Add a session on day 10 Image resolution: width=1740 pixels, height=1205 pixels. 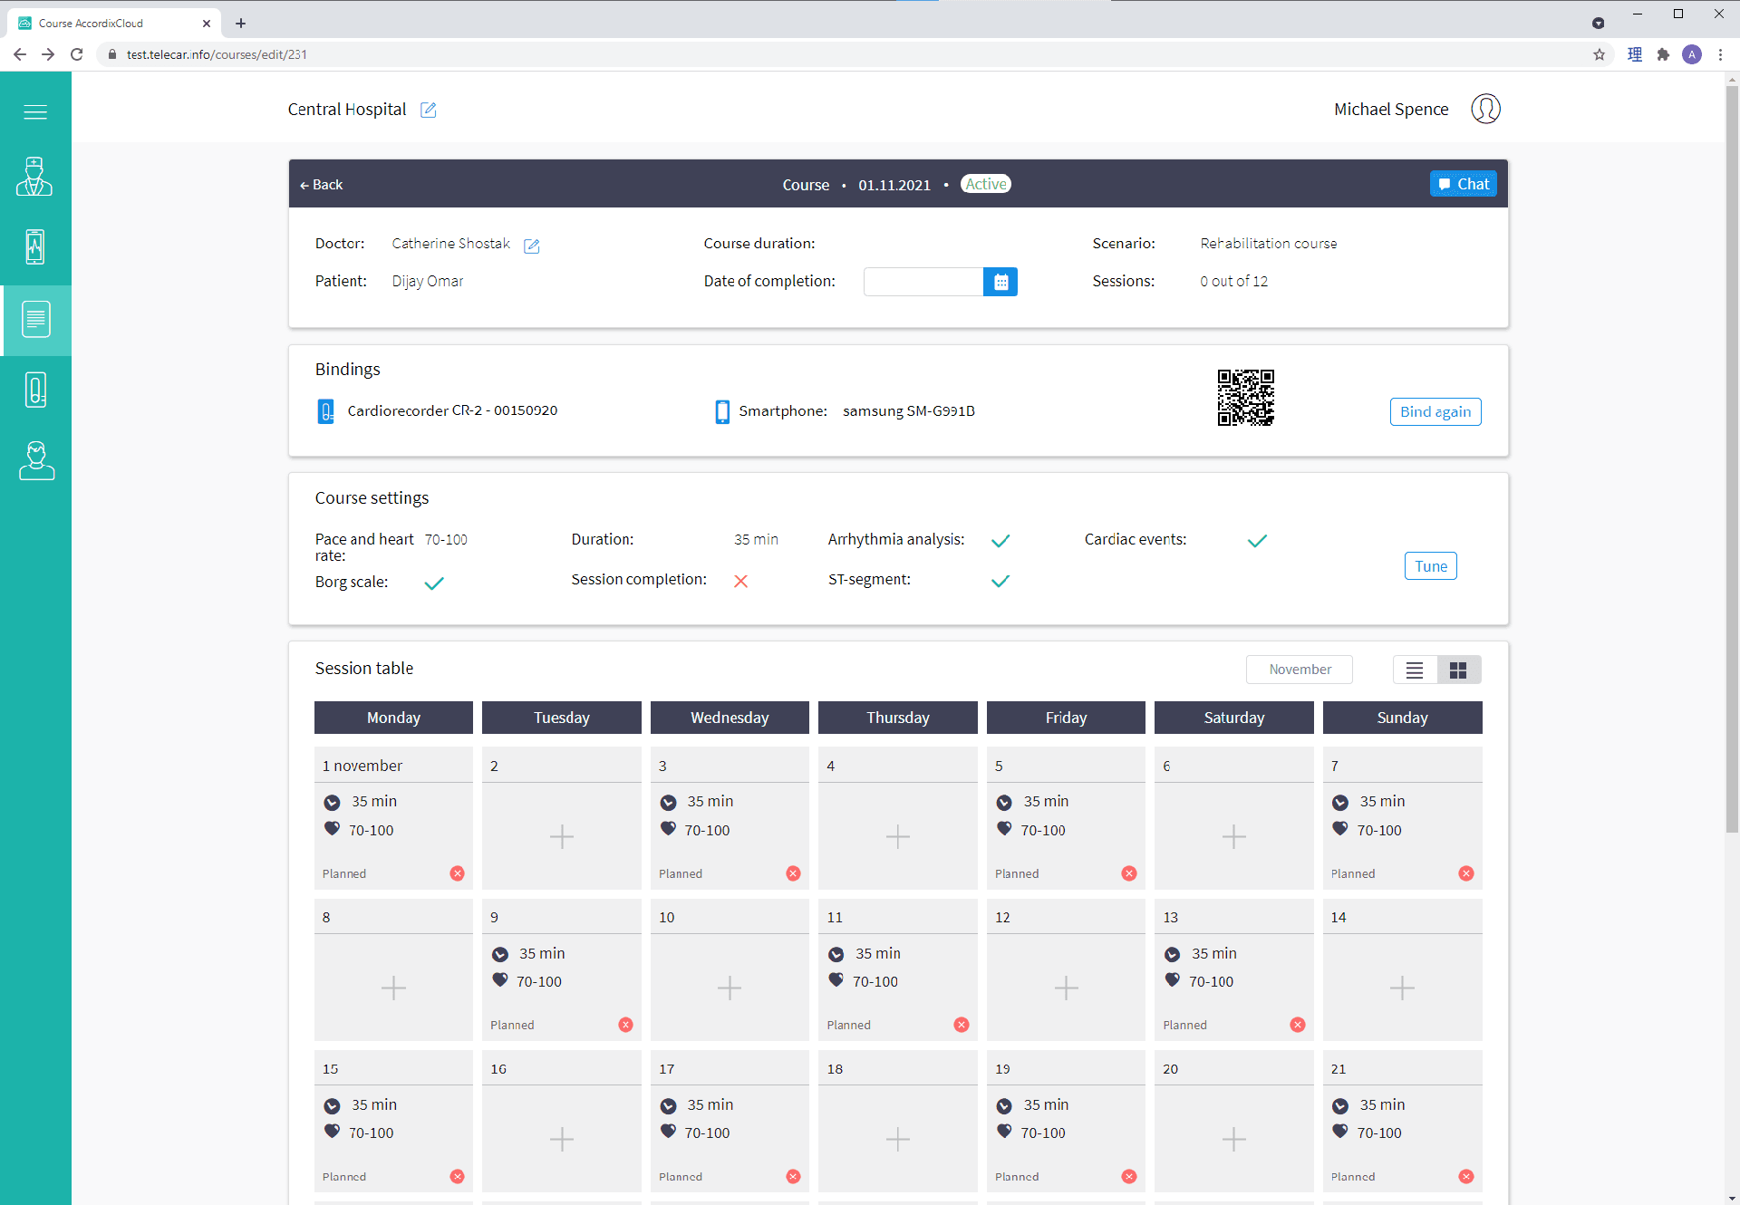point(730,988)
